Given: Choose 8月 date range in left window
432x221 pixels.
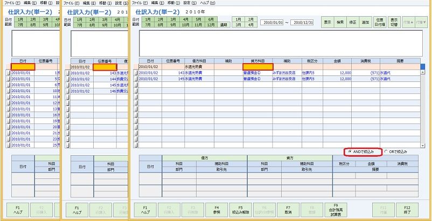Looking at the screenshot, I should (x=33, y=25).
